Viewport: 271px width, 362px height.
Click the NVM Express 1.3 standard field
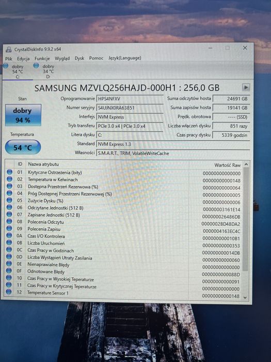pos(173,144)
